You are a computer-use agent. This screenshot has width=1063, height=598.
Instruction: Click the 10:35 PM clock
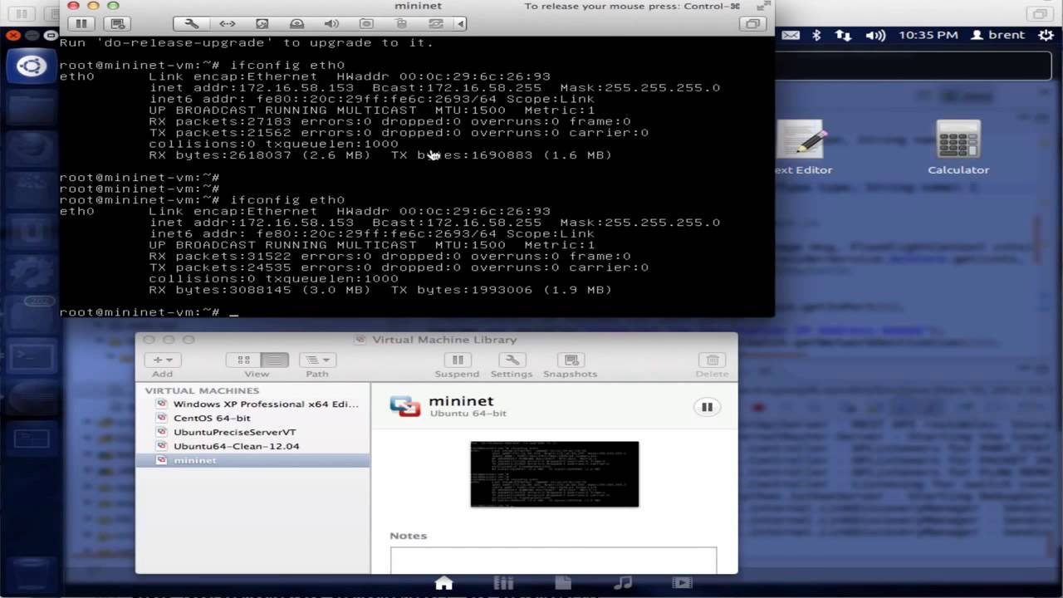[x=928, y=35]
